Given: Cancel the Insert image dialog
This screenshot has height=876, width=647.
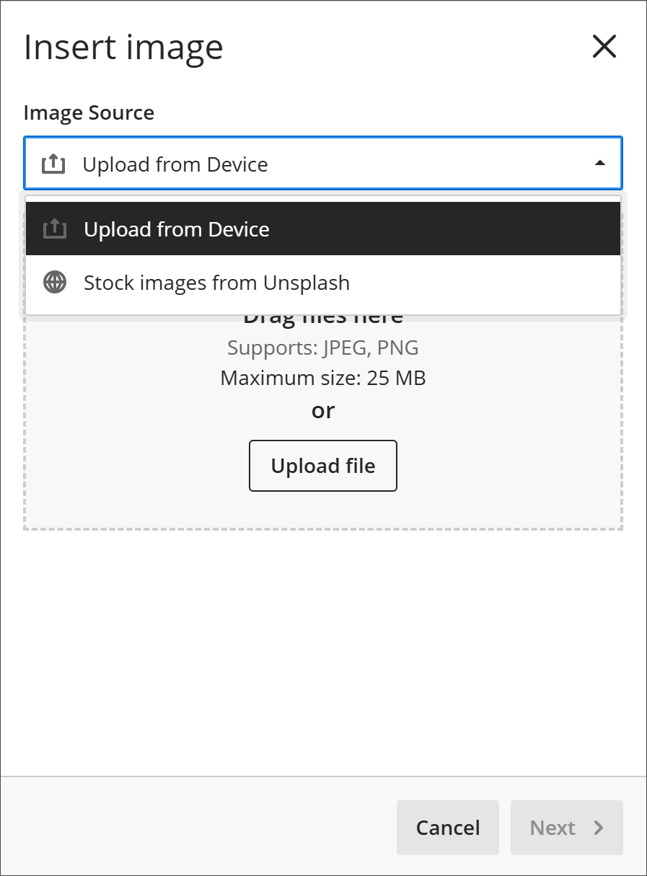Looking at the screenshot, I should coord(447,828).
